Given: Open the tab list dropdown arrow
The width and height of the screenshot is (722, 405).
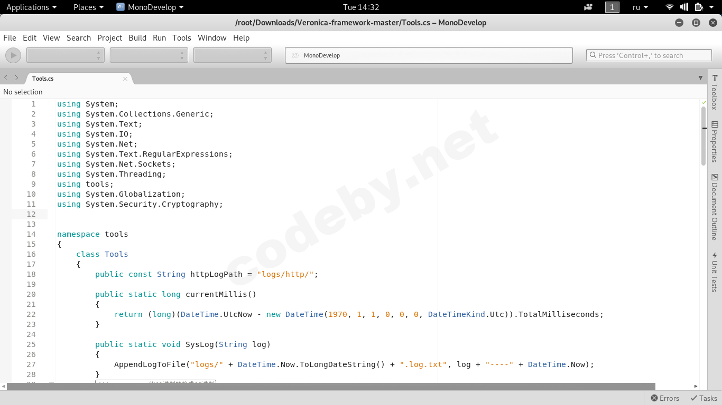Looking at the screenshot, I should pyautogui.click(x=701, y=78).
